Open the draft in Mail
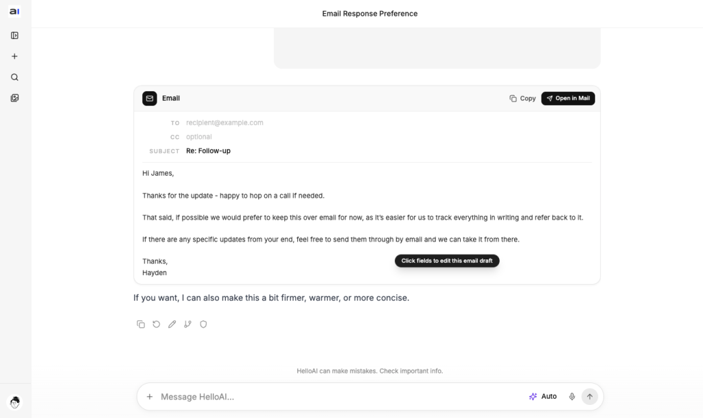The height and width of the screenshot is (418, 703). [x=568, y=99]
